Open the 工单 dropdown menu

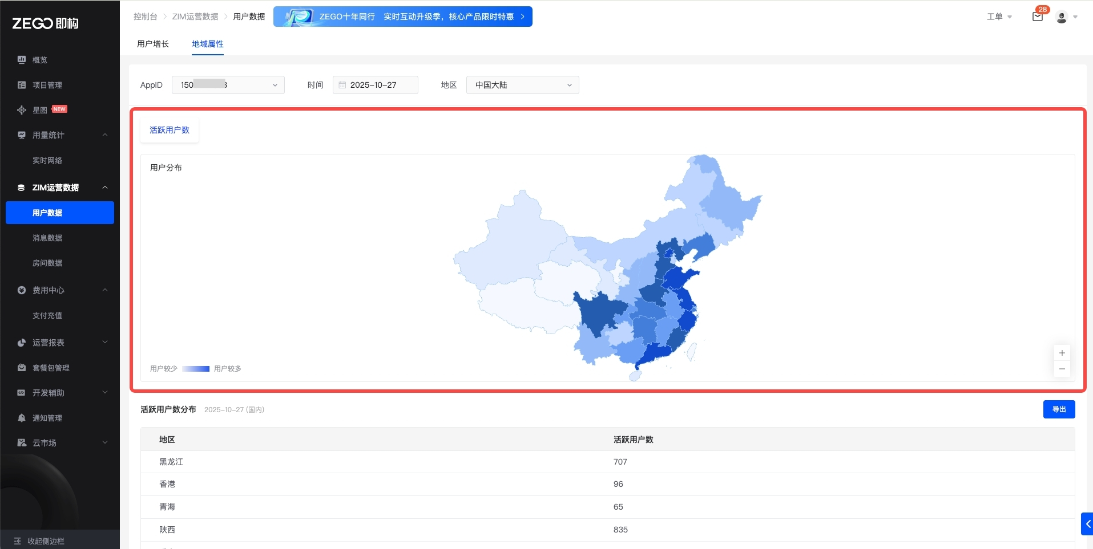[x=999, y=17]
